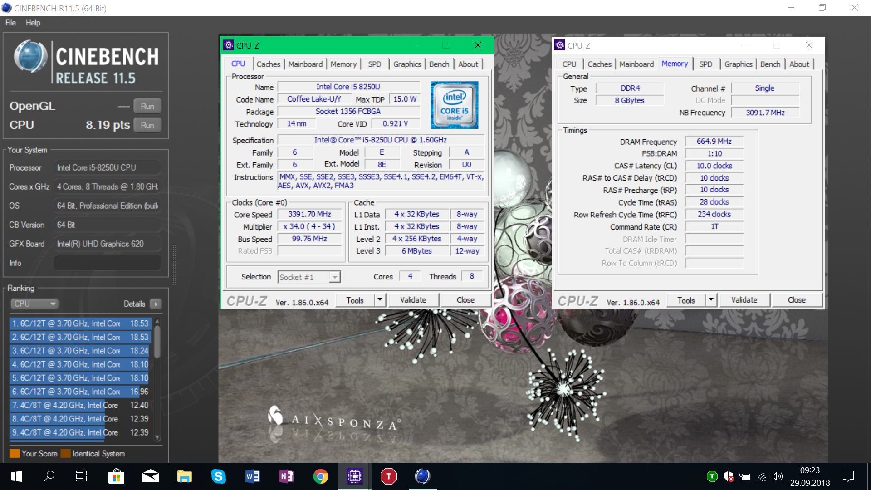Open Google Chrome from taskbar
This screenshot has height=490, width=871.
coord(320,476)
